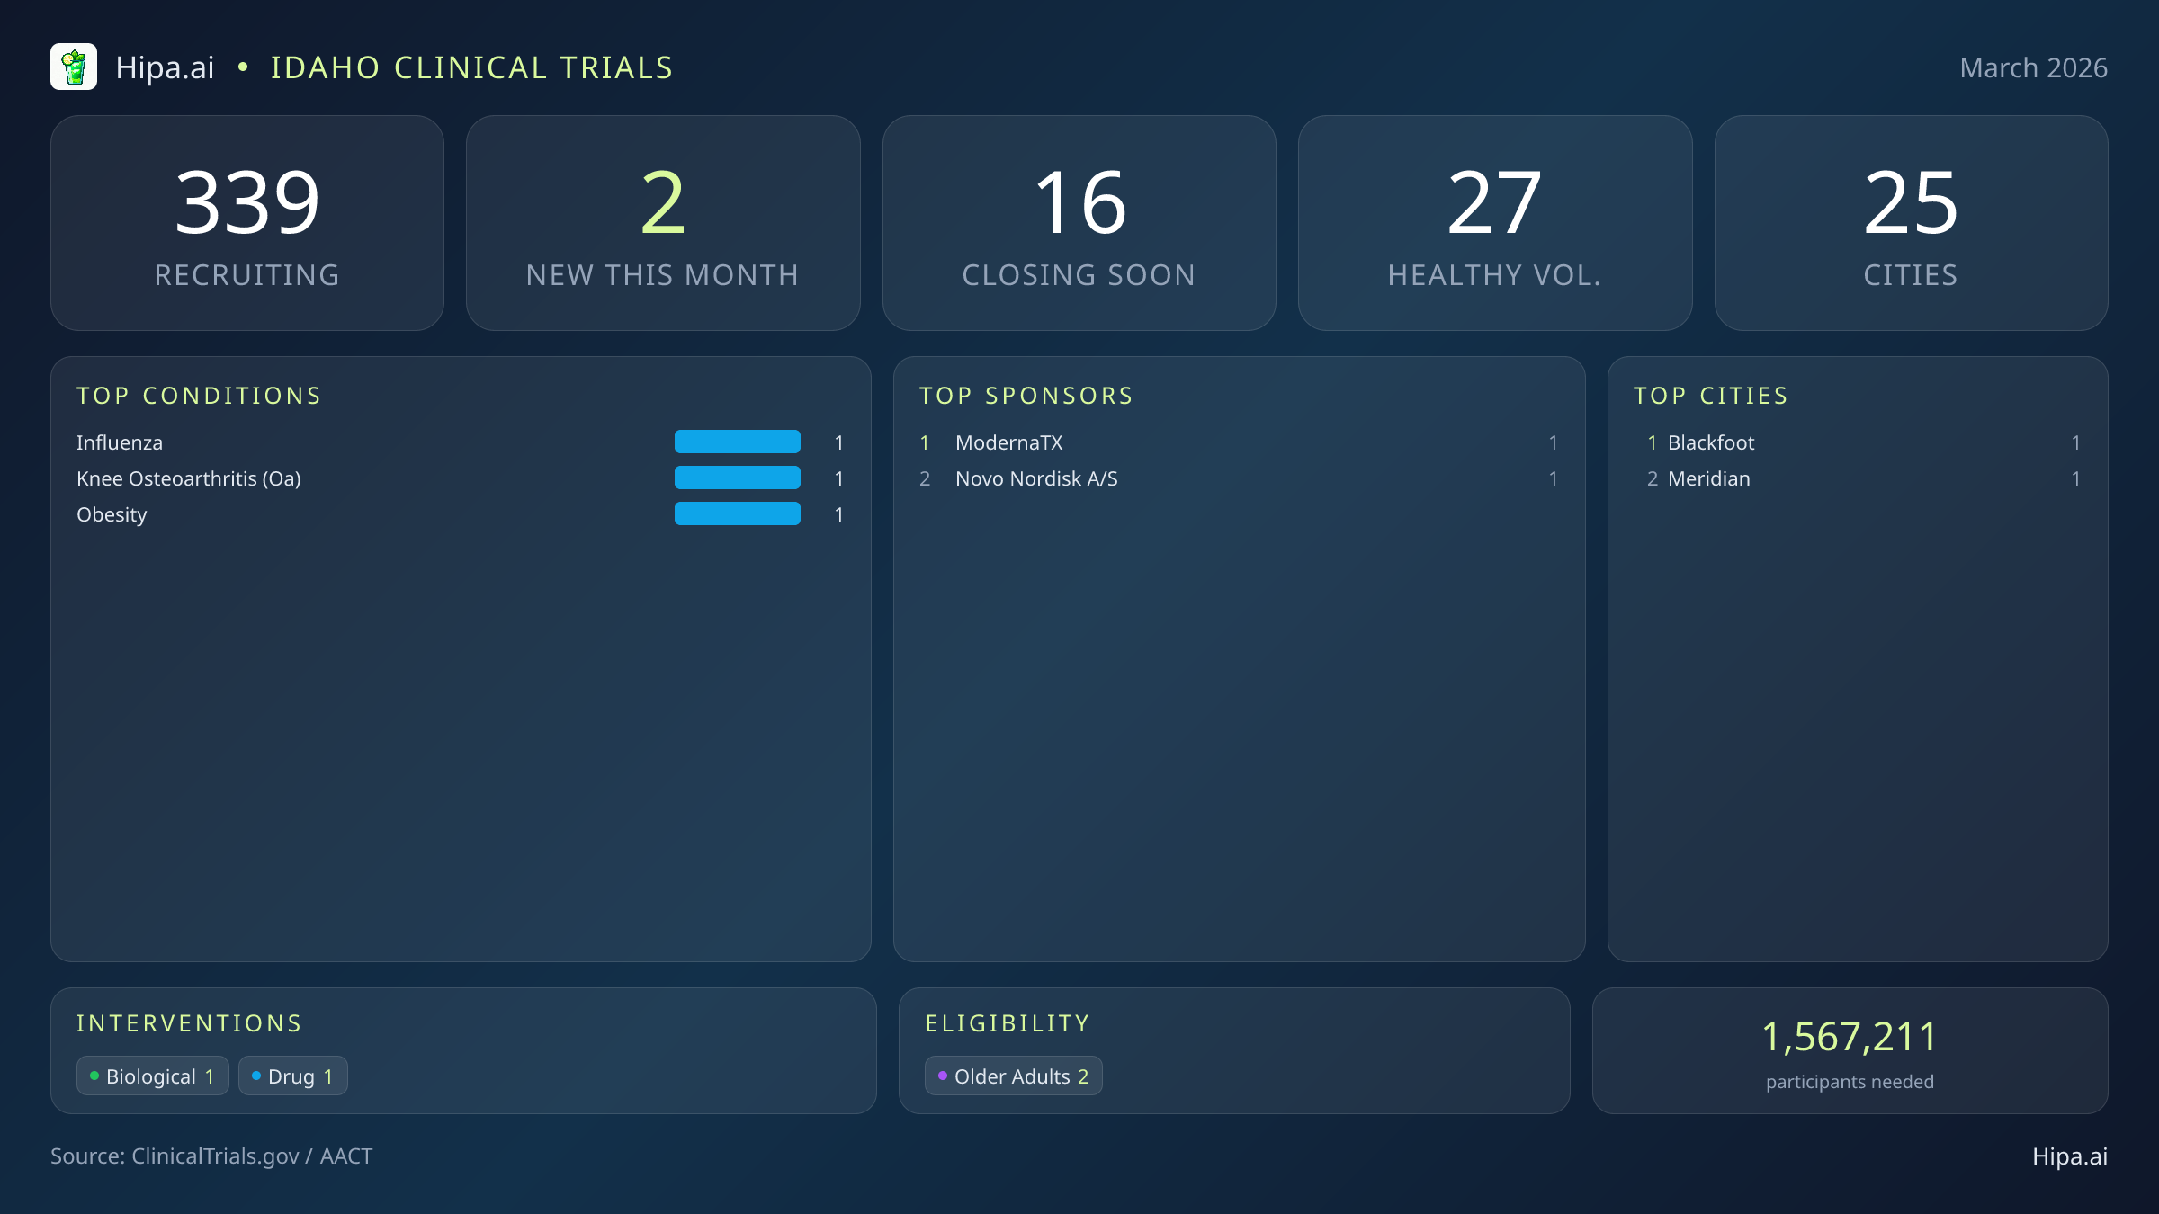This screenshot has width=2159, height=1214.
Task: Enable the Older Adults 2 eligibility filter
Action: click(x=1013, y=1076)
